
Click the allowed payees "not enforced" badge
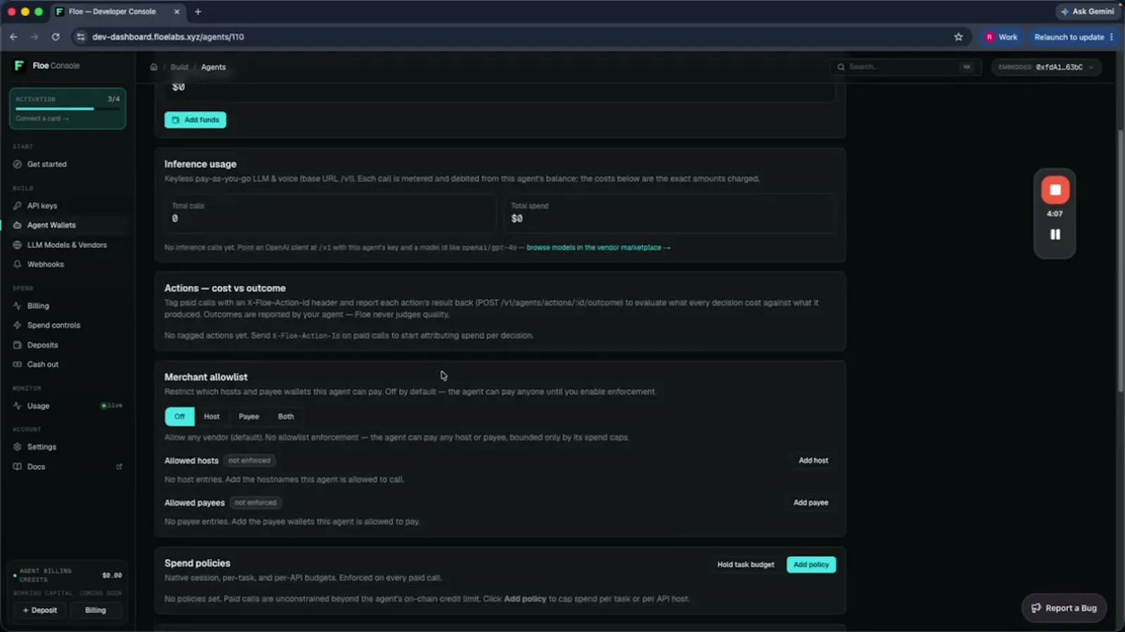pyautogui.click(x=255, y=503)
